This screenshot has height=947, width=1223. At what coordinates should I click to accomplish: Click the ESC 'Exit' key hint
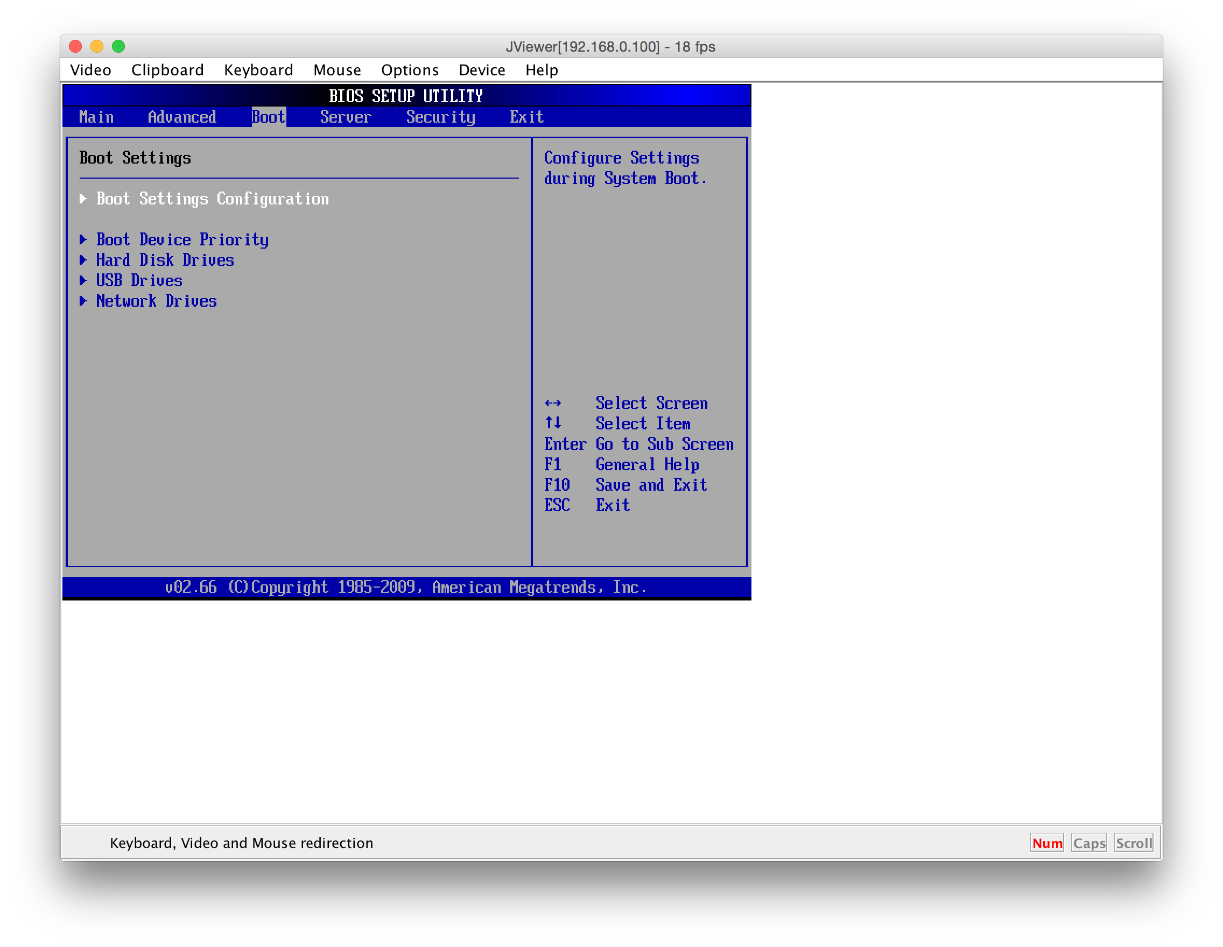point(613,505)
